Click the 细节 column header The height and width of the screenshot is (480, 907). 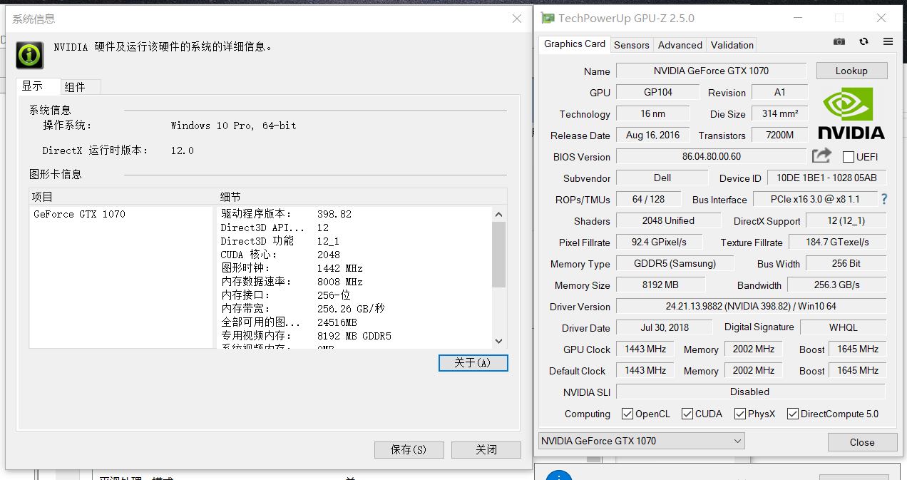(362, 197)
